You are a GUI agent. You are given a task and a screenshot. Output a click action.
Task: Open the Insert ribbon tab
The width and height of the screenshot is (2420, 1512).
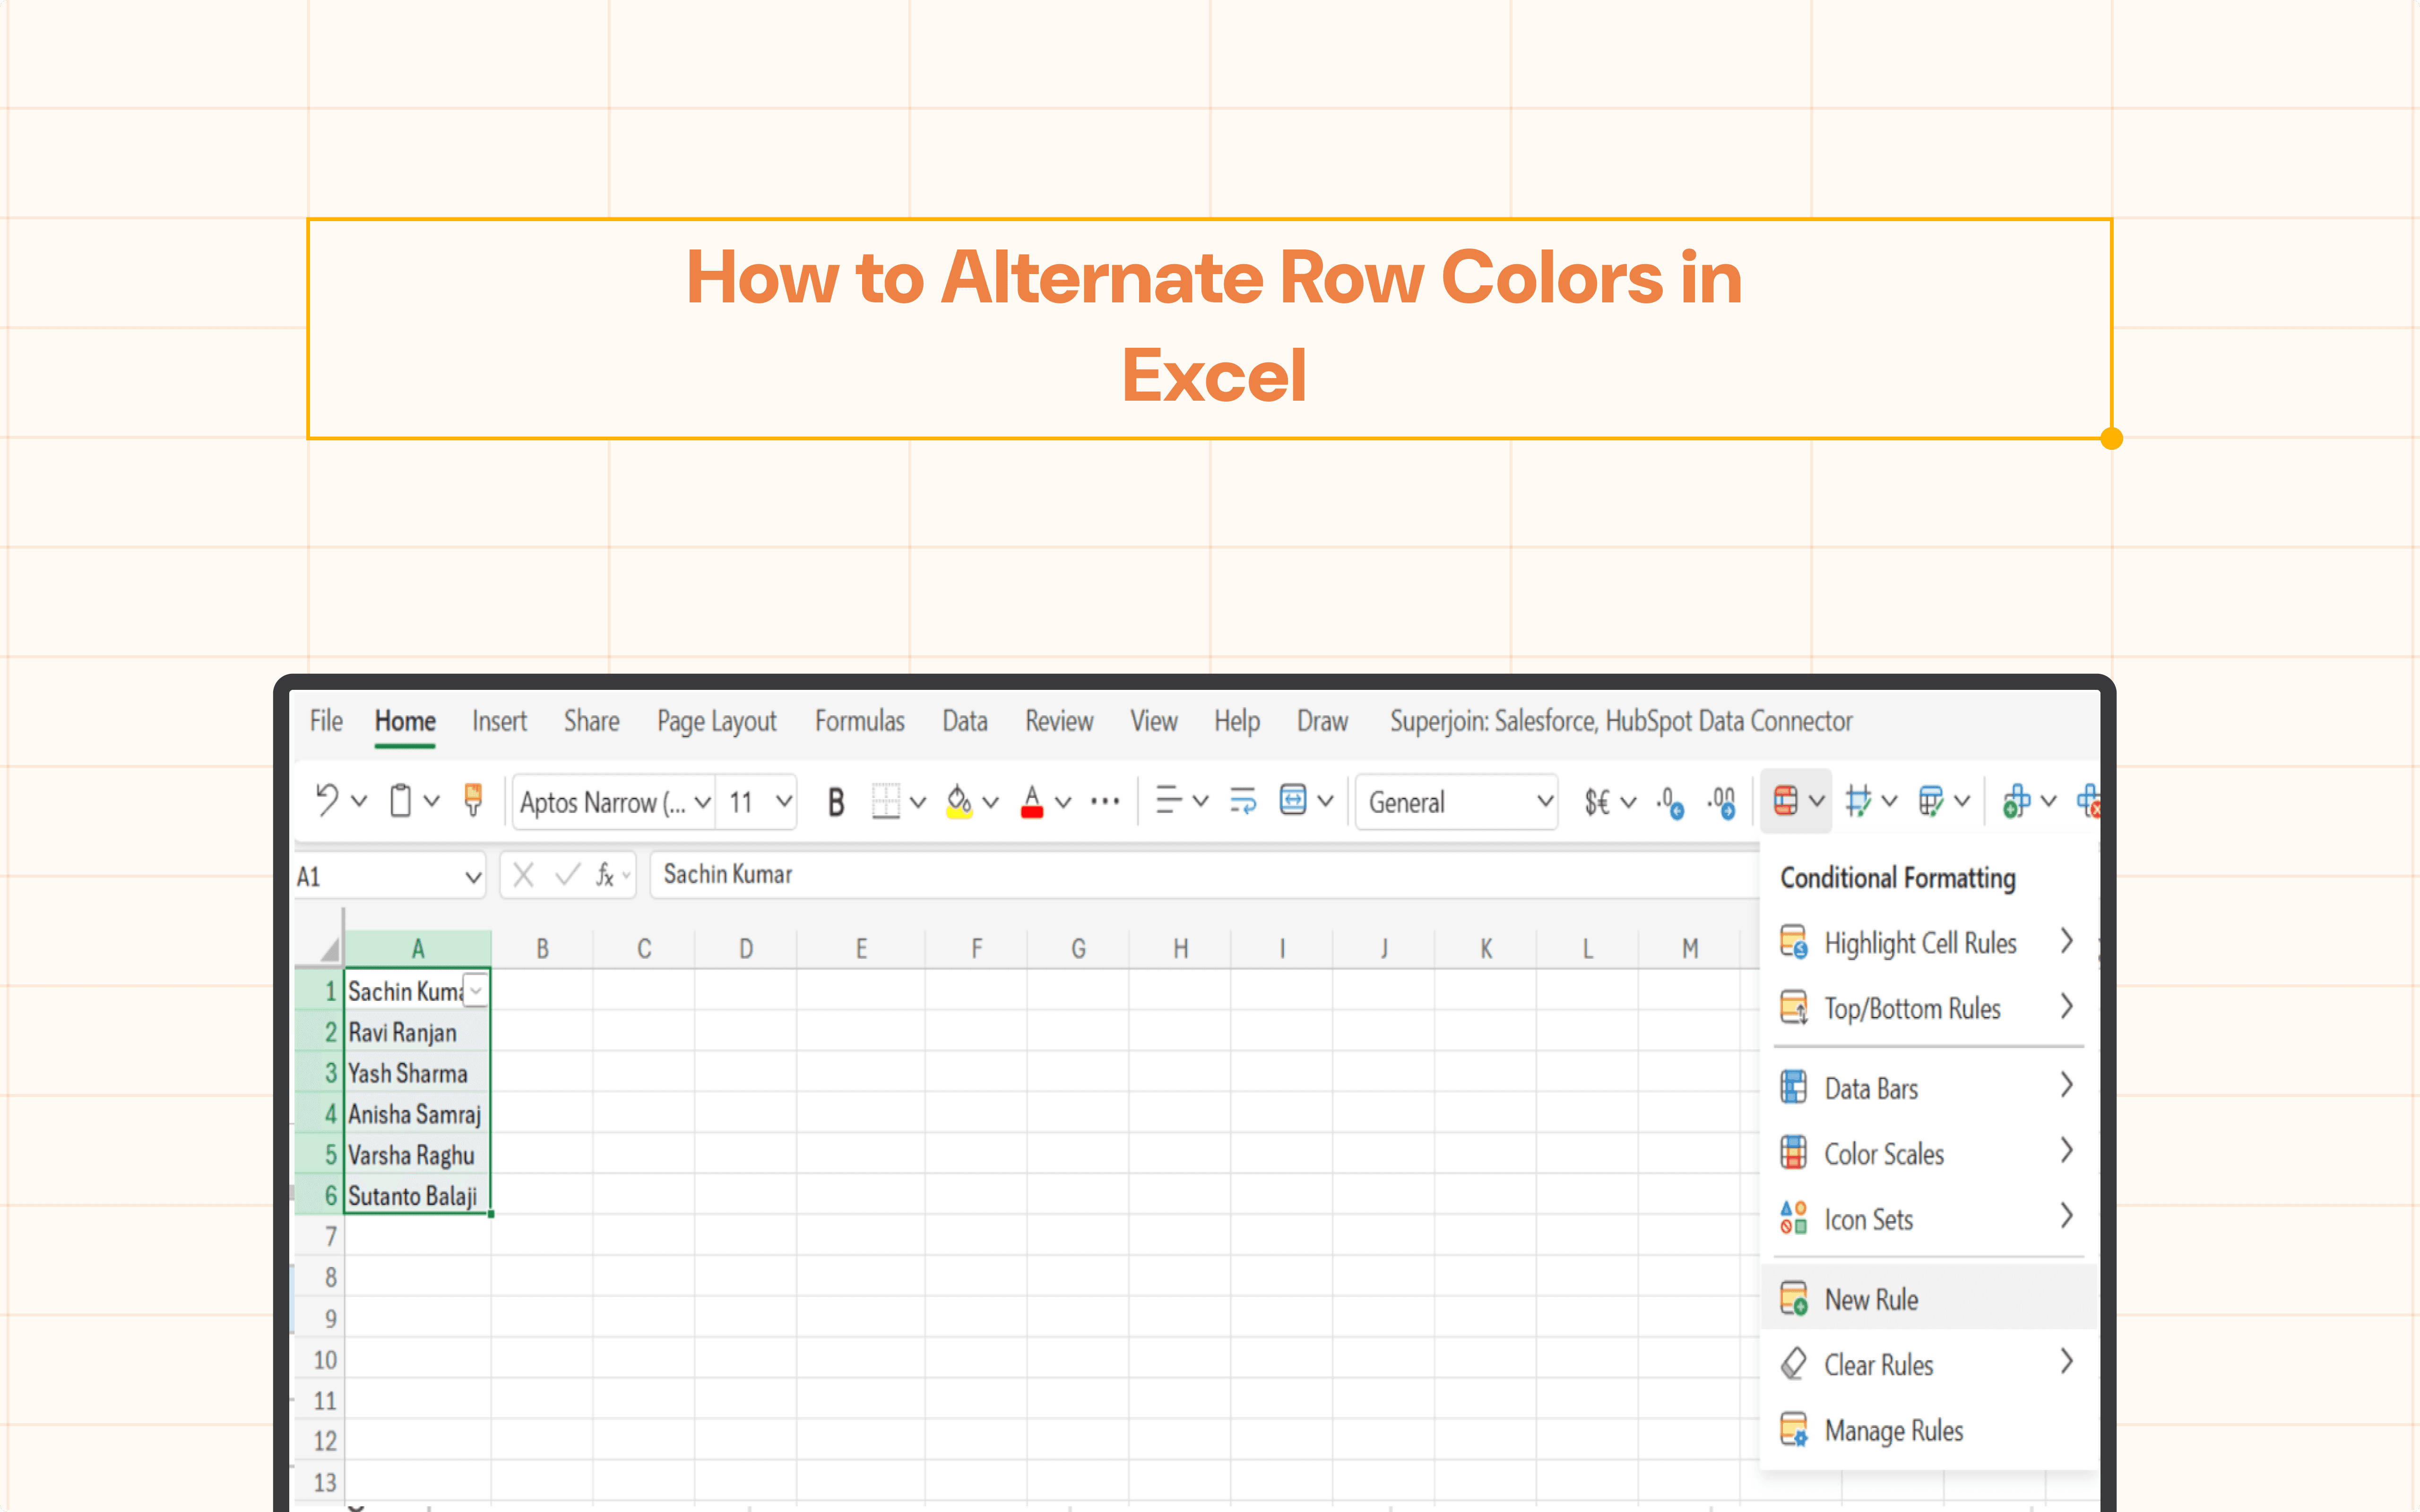click(x=499, y=721)
